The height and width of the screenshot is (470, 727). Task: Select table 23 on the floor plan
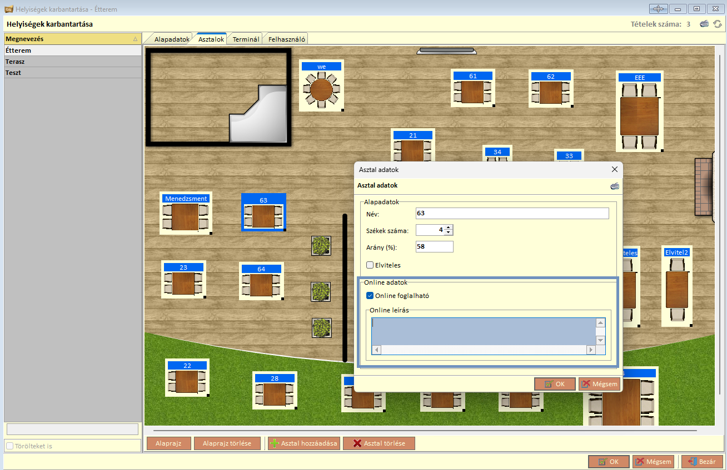pyautogui.click(x=183, y=280)
